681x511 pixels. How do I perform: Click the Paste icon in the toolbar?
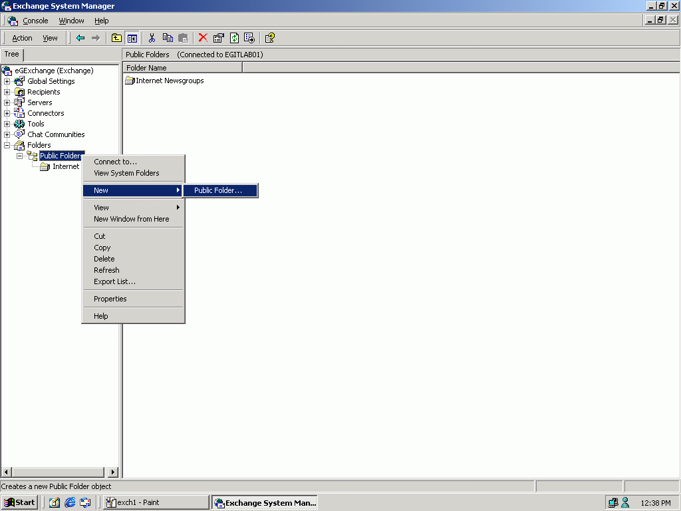[184, 38]
